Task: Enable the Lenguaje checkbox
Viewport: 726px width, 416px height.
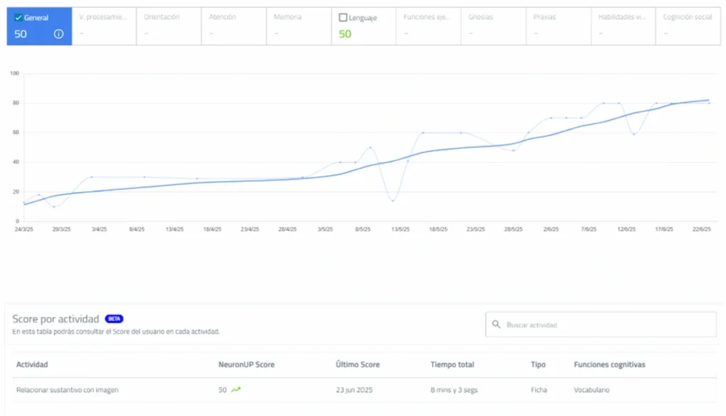Action: click(x=343, y=18)
